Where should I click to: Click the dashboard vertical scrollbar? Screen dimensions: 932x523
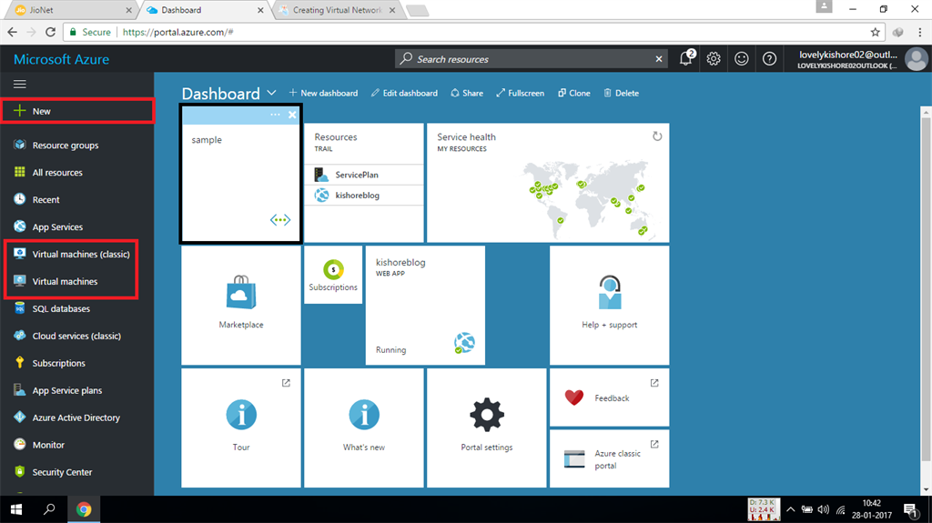click(x=926, y=289)
